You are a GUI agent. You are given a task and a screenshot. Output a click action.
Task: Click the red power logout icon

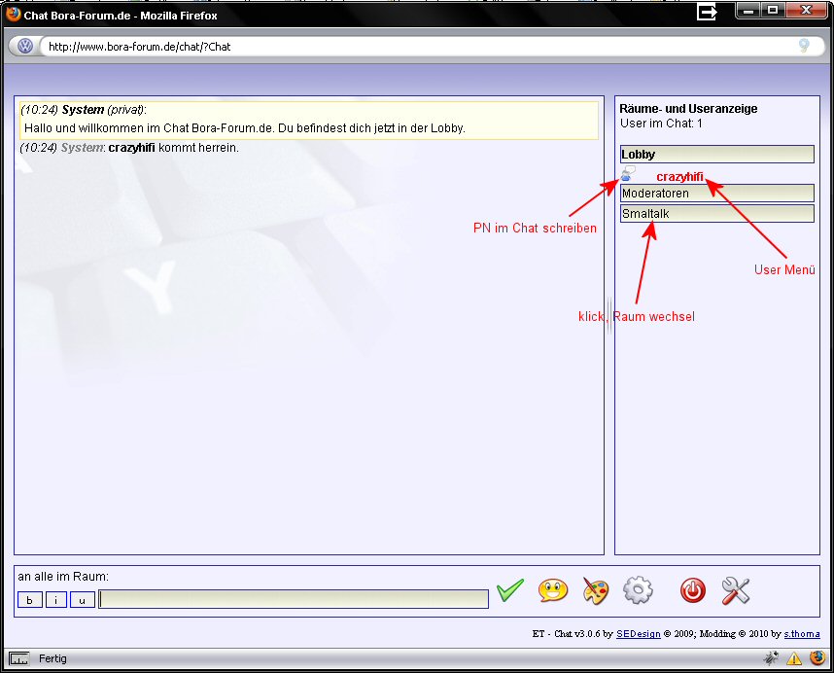[x=693, y=590]
